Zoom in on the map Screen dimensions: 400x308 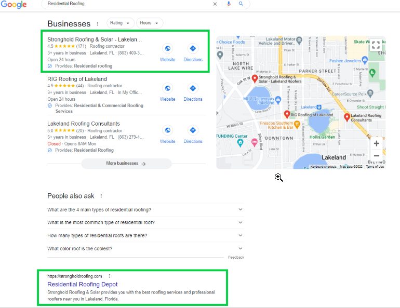[x=376, y=143]
